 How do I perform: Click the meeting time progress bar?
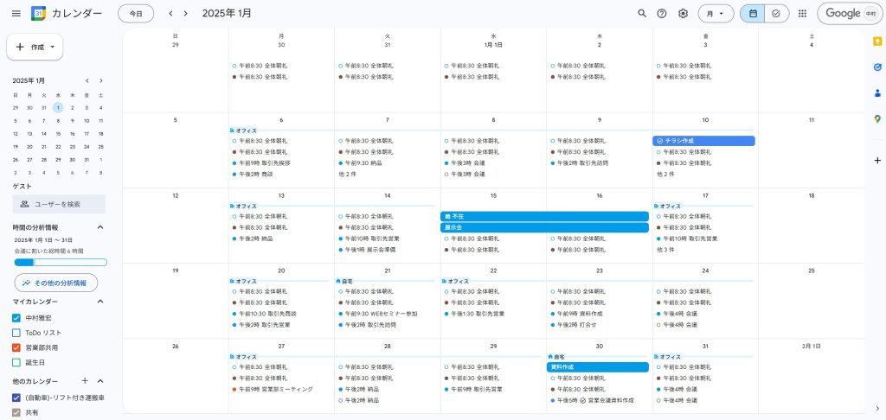pyautogui.click(x=61, y=262)
